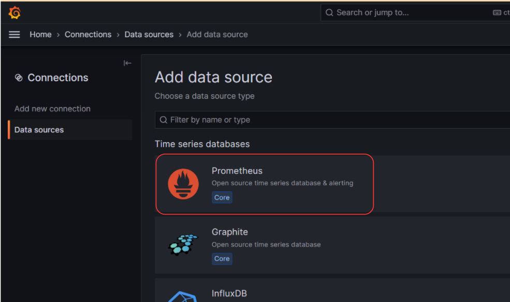Viewport: 510px width, 302px height.
Task: Click the Core badge under Prometheus
Action: point(222,198)
